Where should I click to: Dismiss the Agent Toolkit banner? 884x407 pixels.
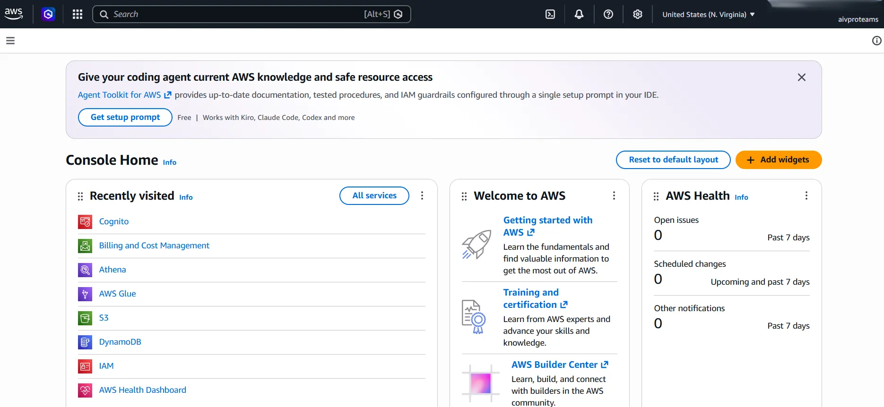tap(802, 77)
